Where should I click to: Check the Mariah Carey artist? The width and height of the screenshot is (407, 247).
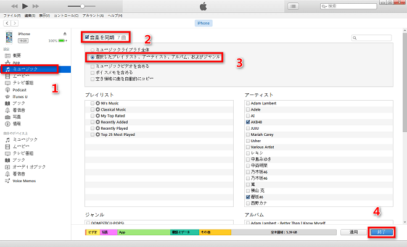point(248,135)
